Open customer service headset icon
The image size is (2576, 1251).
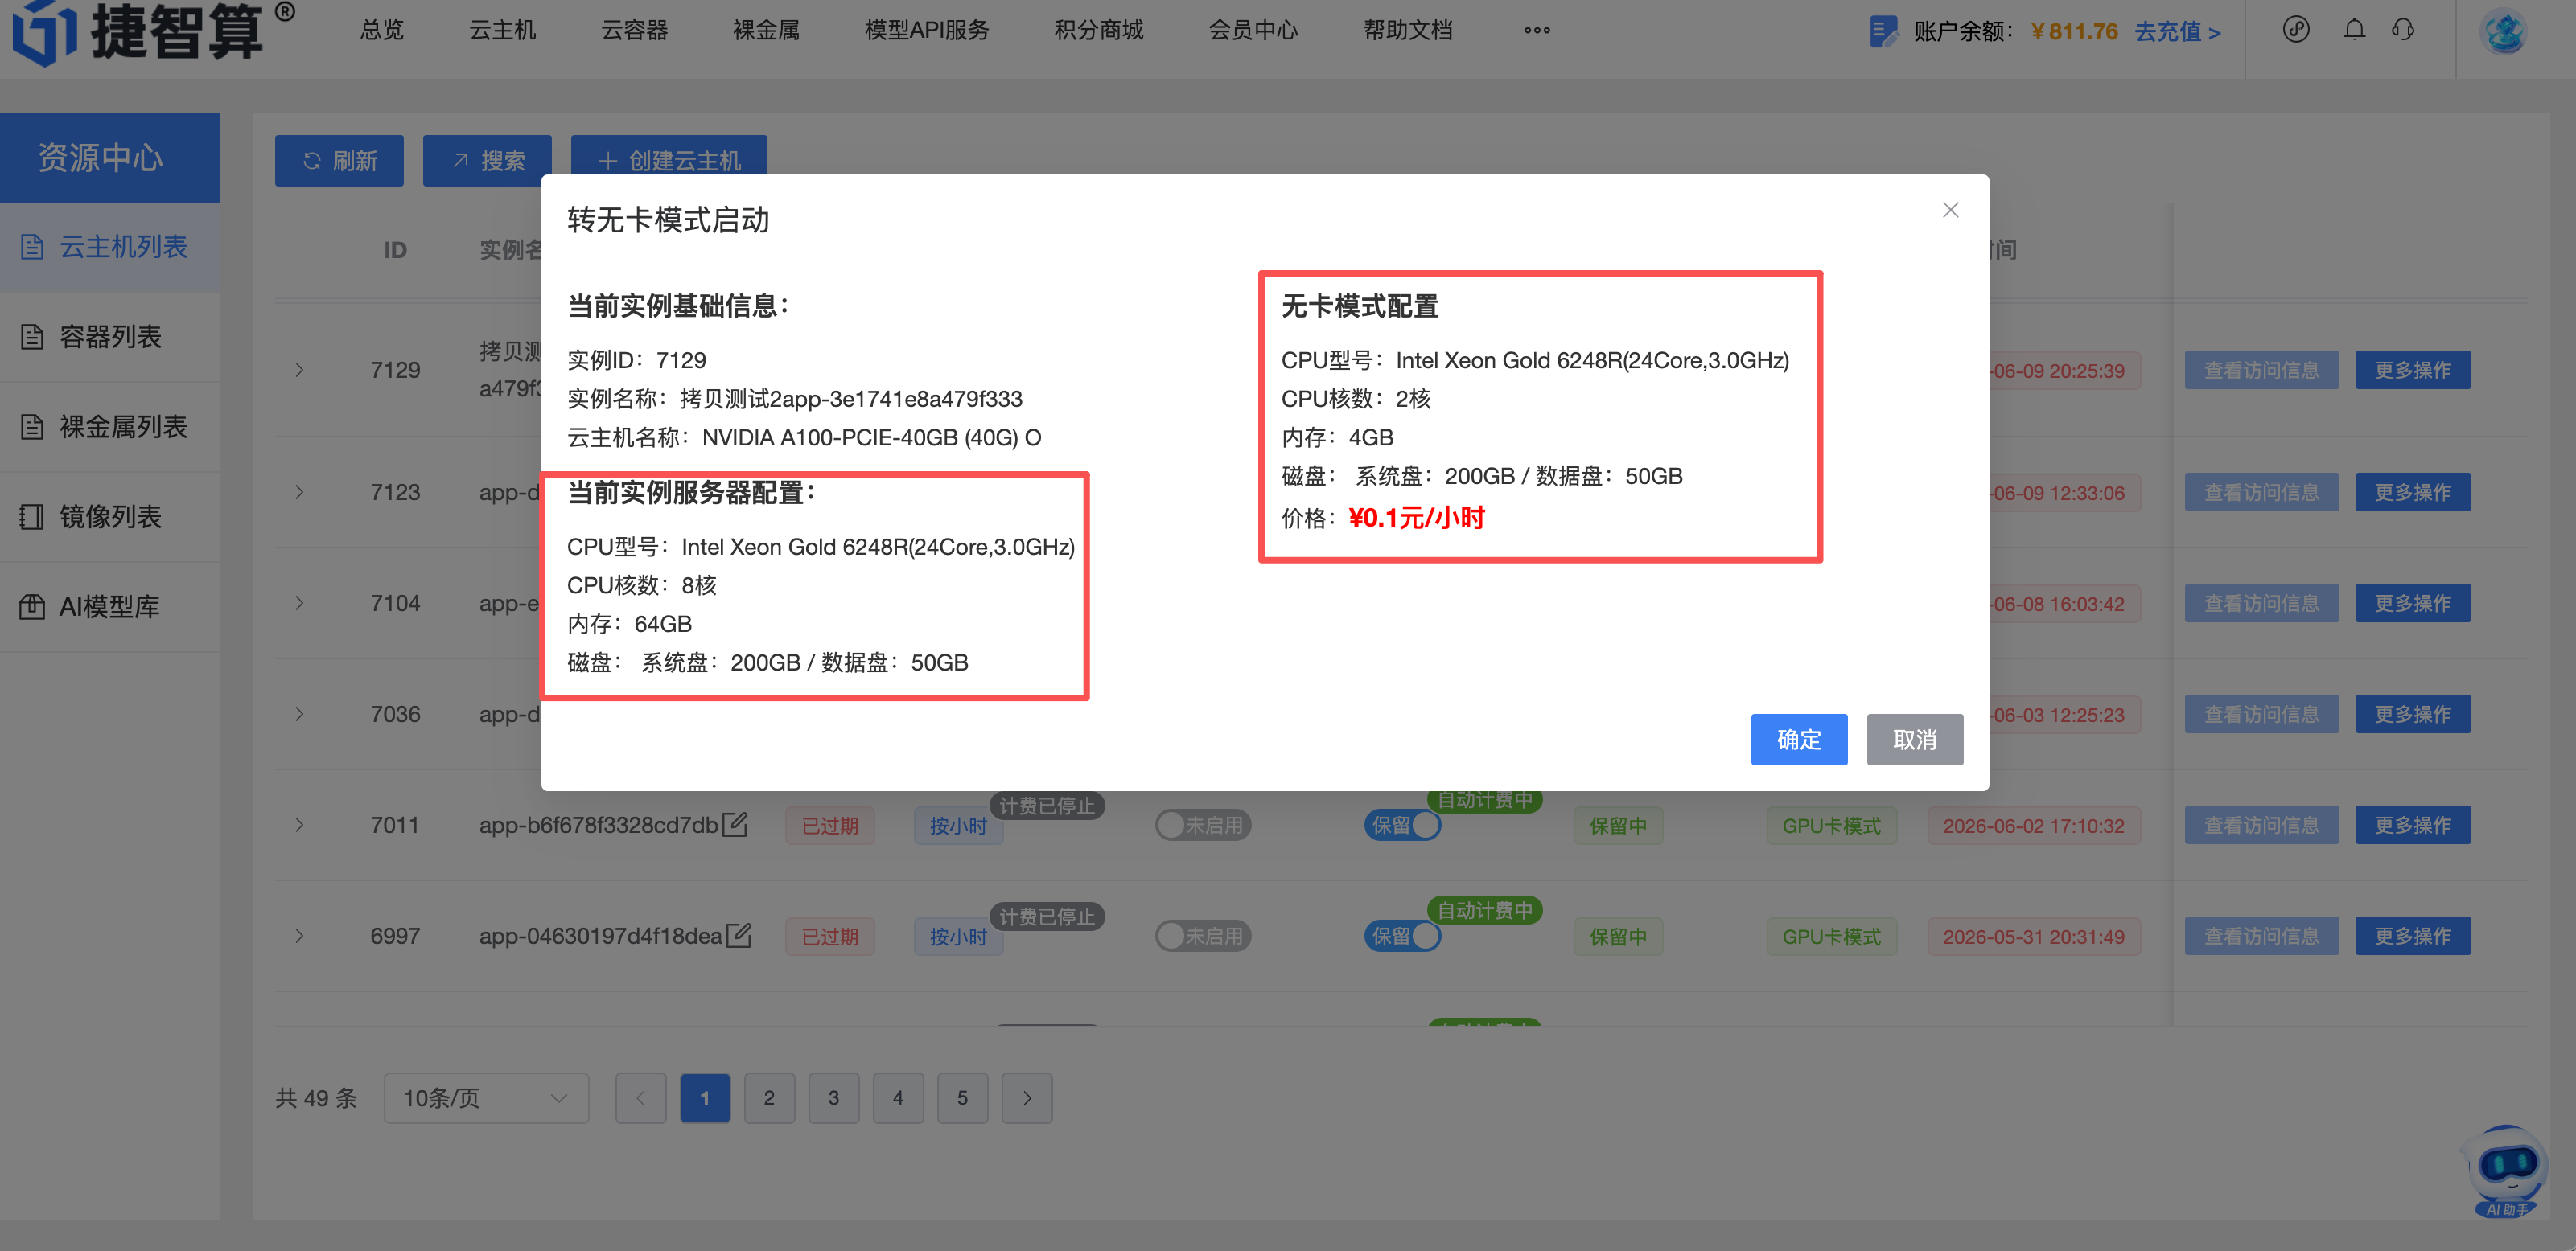tap(2402, 30)
